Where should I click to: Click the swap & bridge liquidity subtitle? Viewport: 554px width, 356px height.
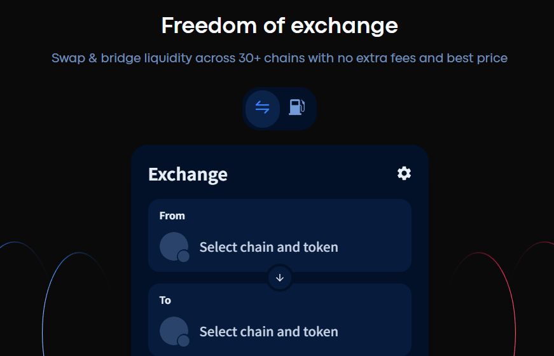pos(279,58)
